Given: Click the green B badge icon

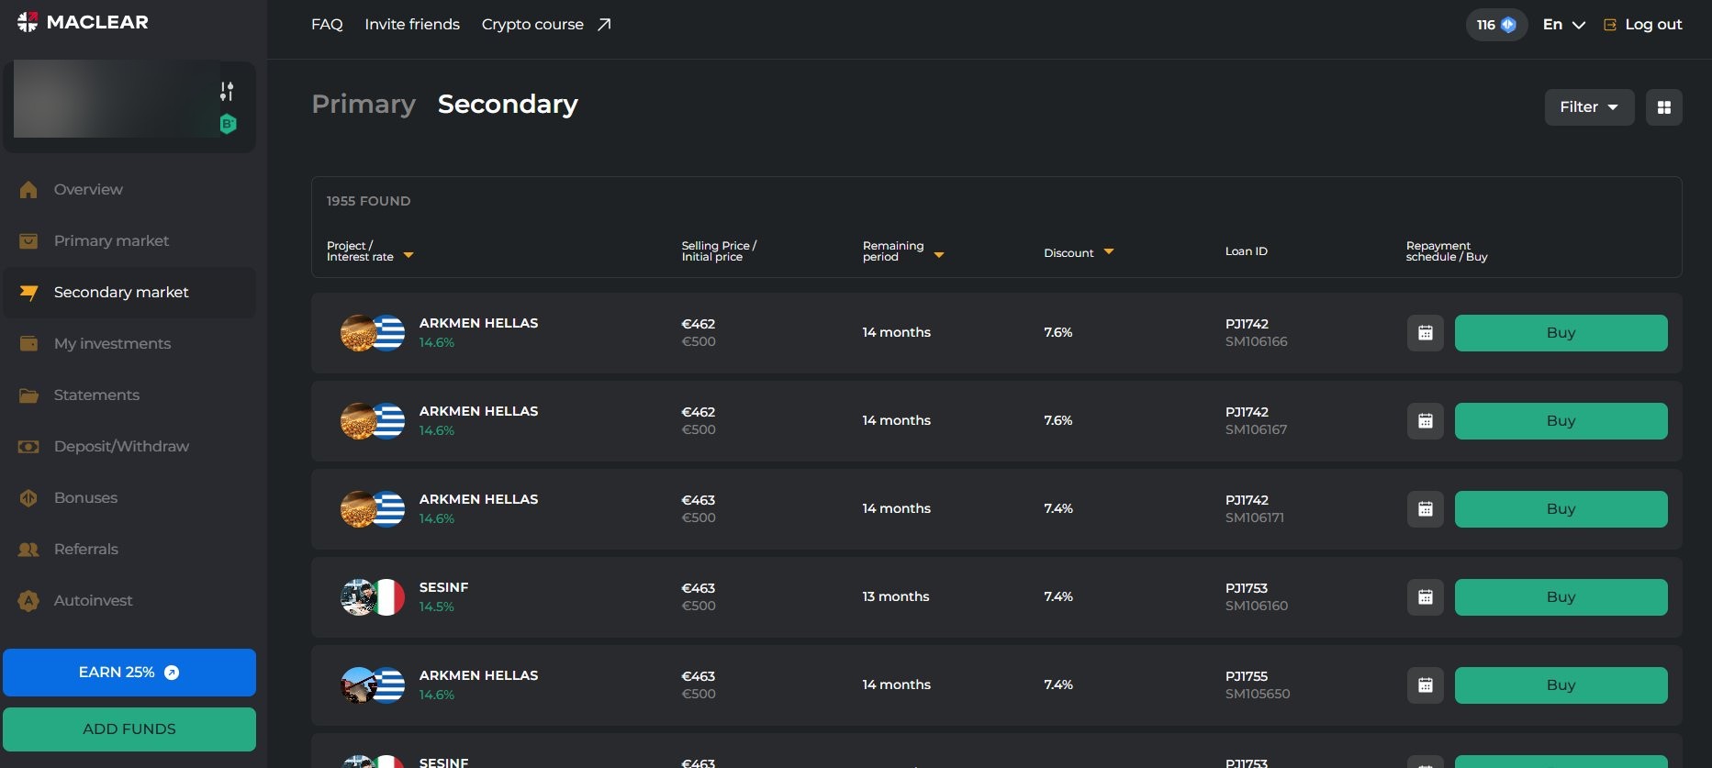Looking at the screenshot, I should pos(228,124).
